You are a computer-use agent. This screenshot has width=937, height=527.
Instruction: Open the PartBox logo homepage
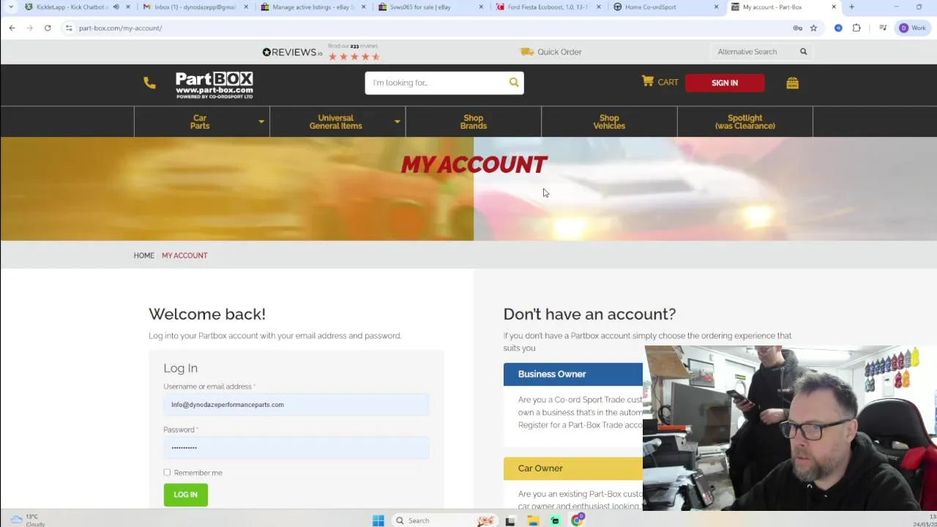tap(214, 85)
